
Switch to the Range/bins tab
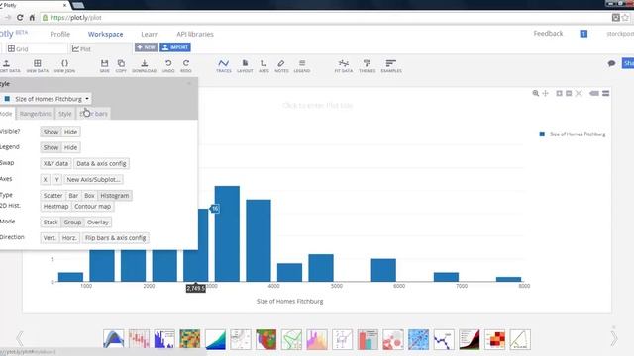tap(36, 114)
